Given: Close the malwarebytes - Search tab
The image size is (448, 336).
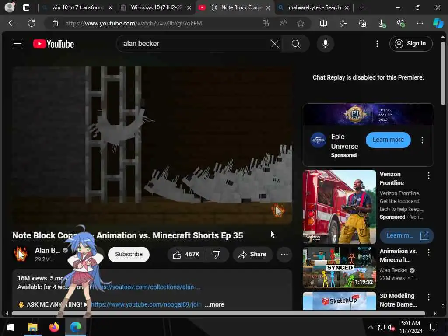Looking at the screenshot, I should click(x=346, y=8).
